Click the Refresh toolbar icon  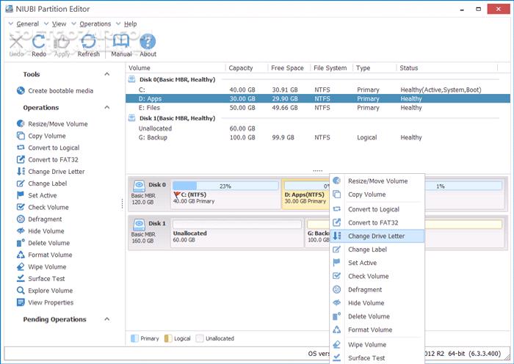89,42
